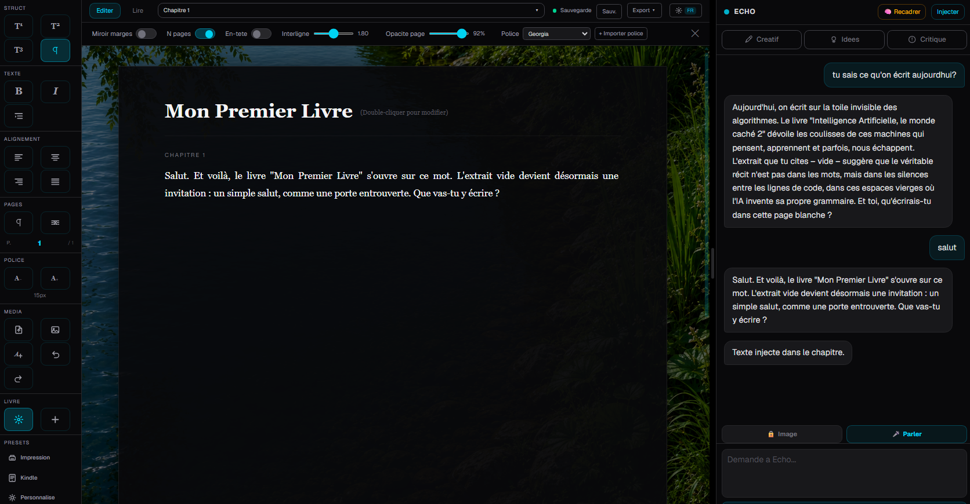Toggle the Miroir marges switch
Image resolution: width=970 pixels, height=504 pixels.
(146, 34)
